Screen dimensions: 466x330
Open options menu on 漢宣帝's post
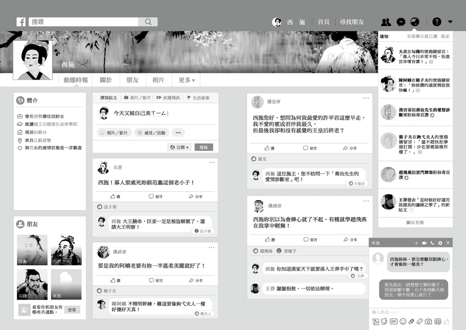pyautogui.click(x=366, y=98)
